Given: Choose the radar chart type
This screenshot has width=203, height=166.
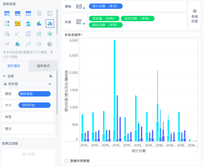Looking at the screenshot, I should coord(50,34).
